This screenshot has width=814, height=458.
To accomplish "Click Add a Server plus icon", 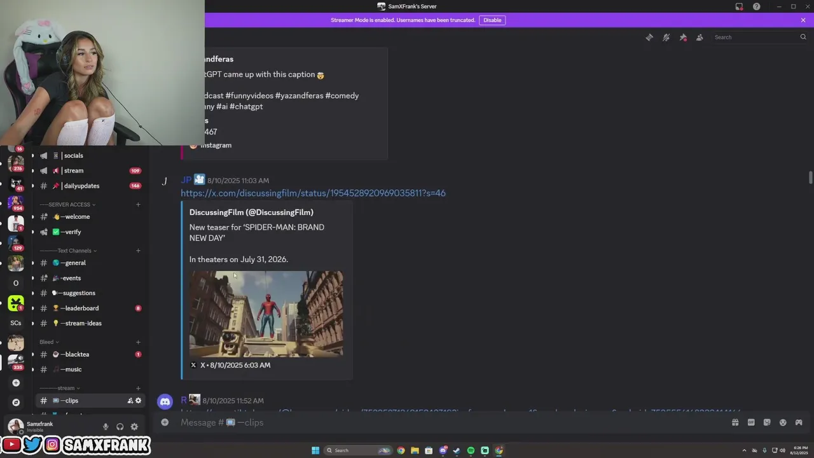I will (16, 383).
